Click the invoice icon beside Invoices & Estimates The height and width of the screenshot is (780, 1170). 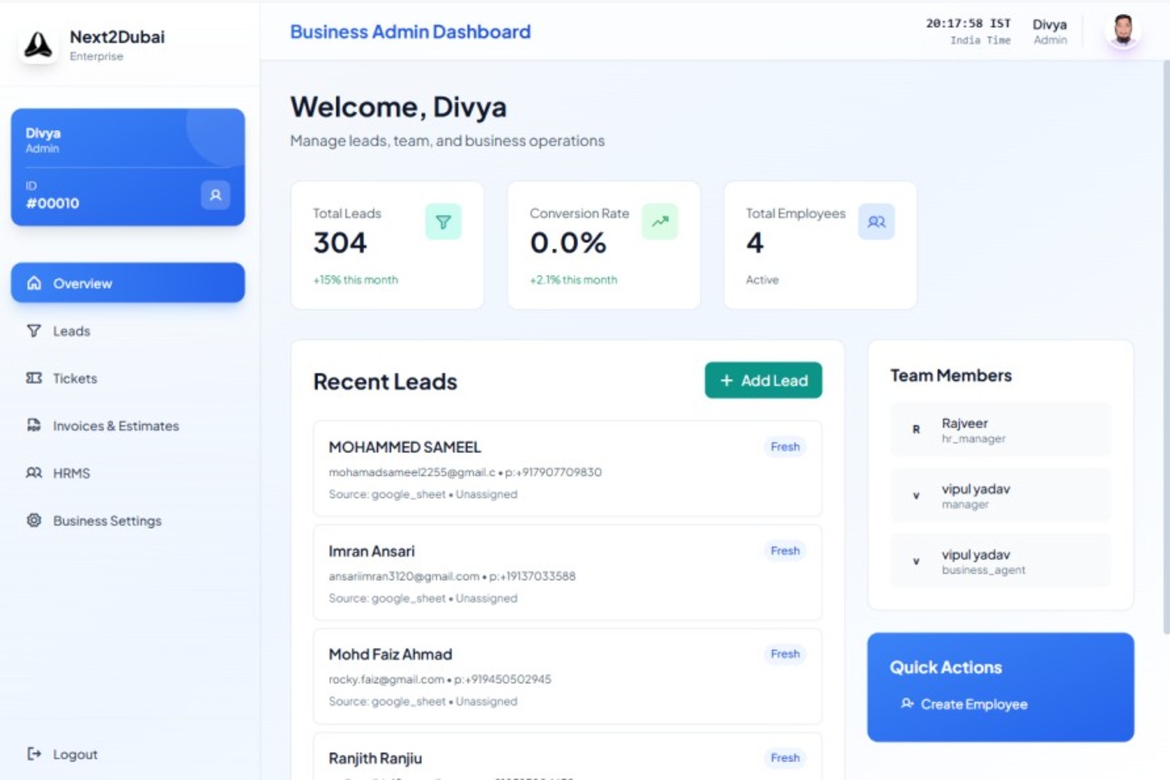(x=34, y=425)
